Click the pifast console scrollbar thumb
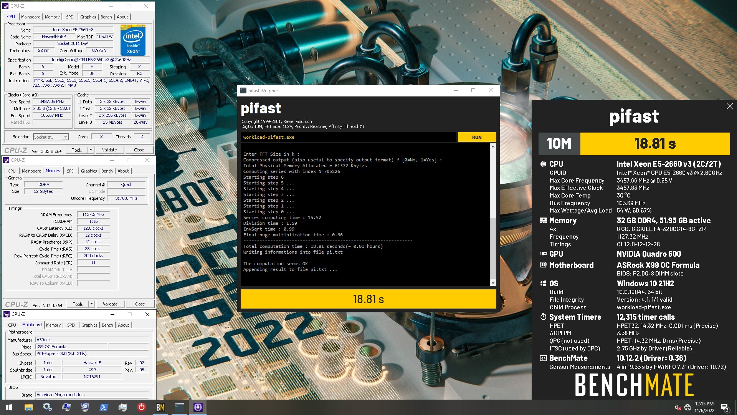Viewport: 737px width, 415px height. [x=493, y=249]
